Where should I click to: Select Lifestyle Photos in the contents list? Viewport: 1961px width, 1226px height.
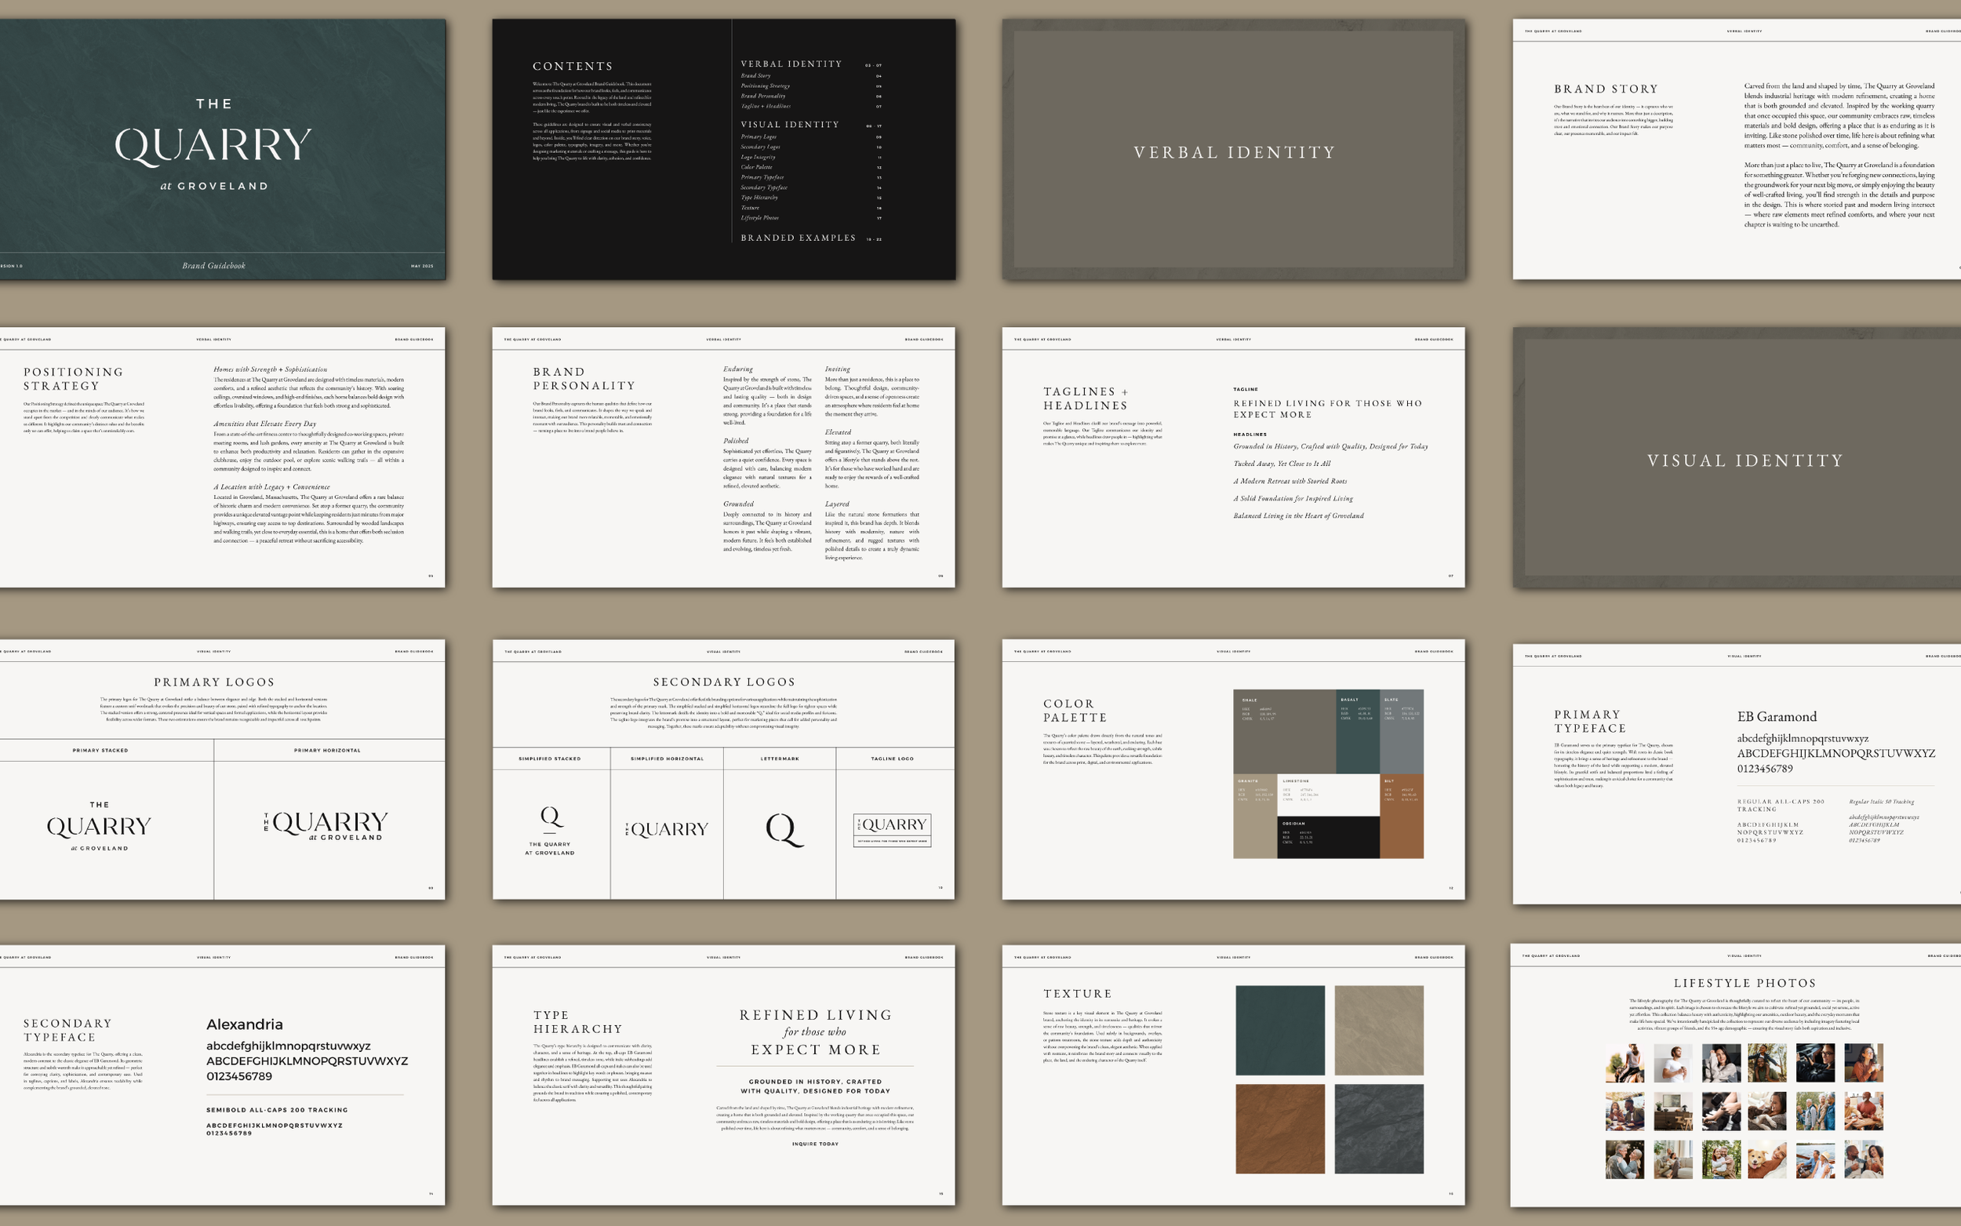759,218
